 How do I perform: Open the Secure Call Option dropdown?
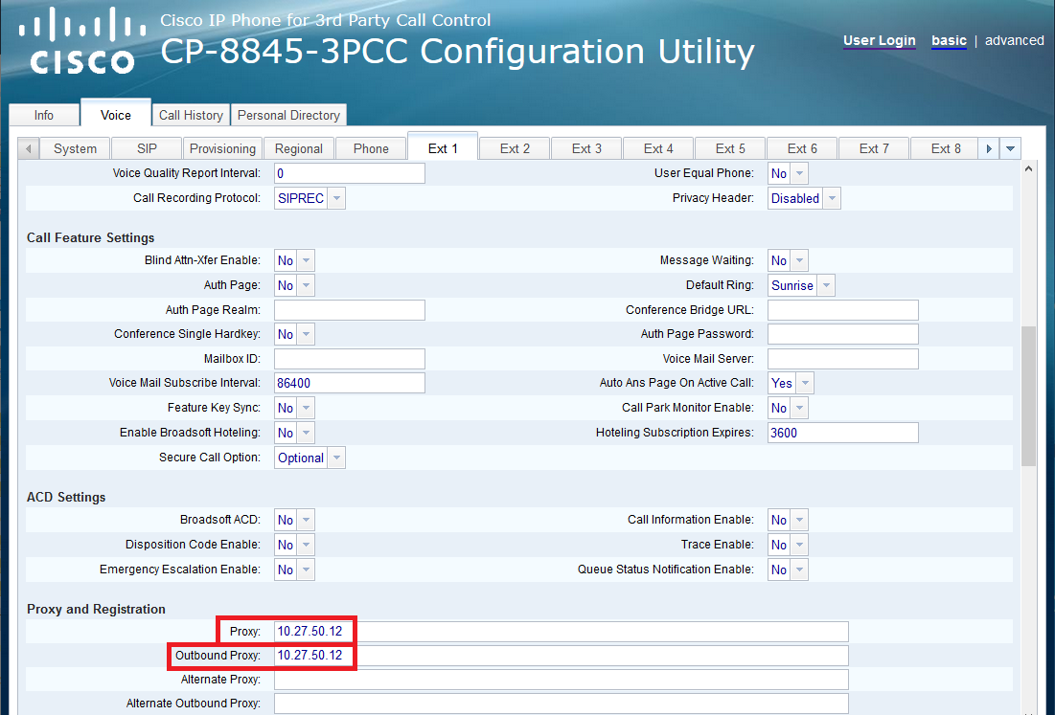[x=310, y=458]
